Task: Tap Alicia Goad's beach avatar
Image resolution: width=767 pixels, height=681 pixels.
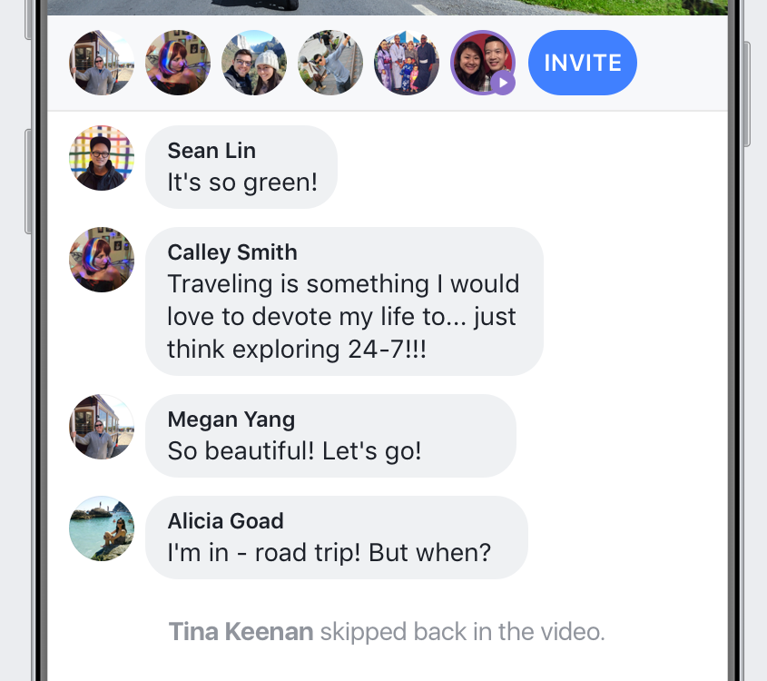Action: pyautogui.click(x=102, y=528)
